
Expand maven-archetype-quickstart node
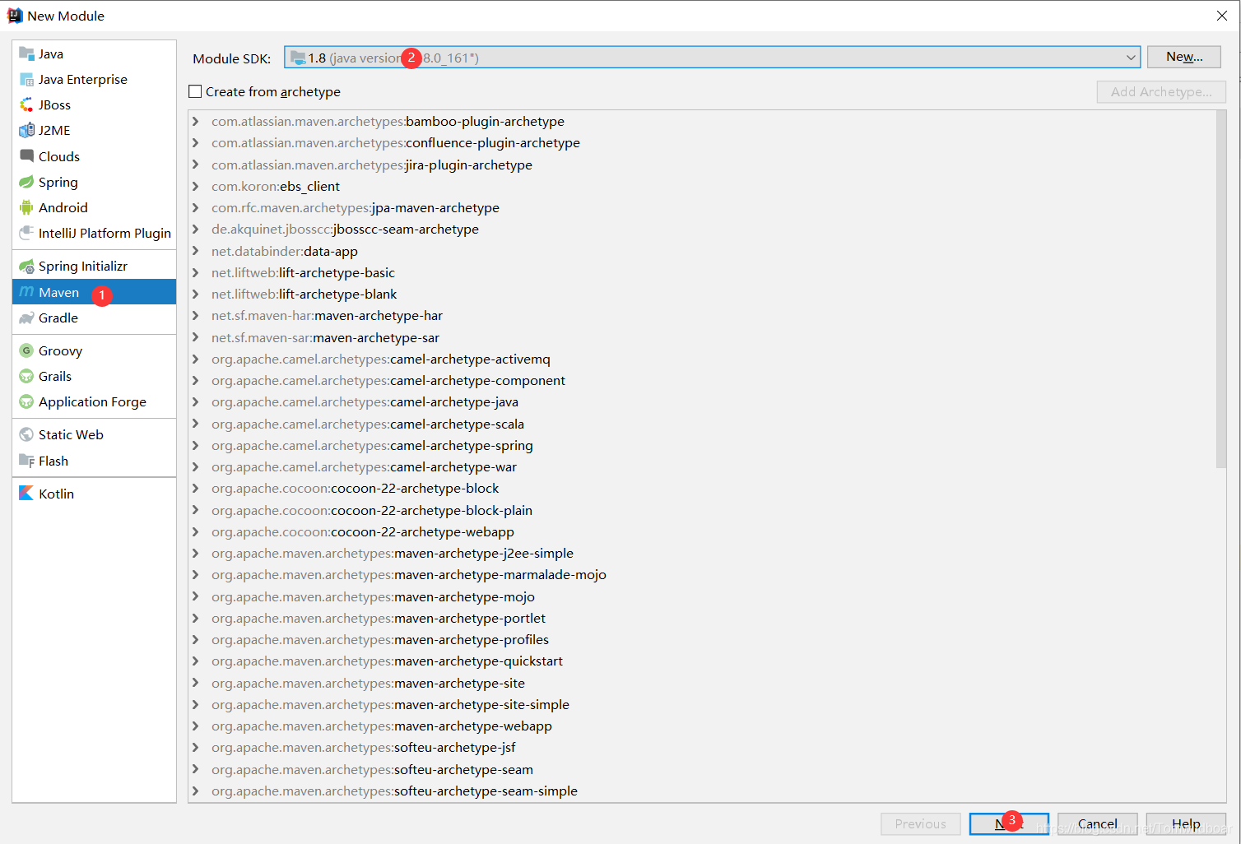(196, 661)
